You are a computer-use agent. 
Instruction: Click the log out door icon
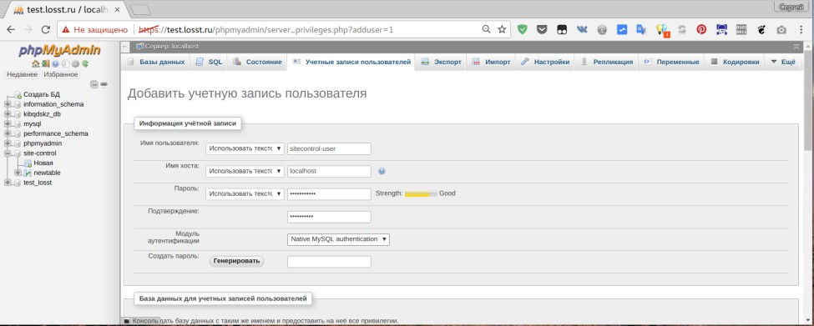[x=46, y=63]
